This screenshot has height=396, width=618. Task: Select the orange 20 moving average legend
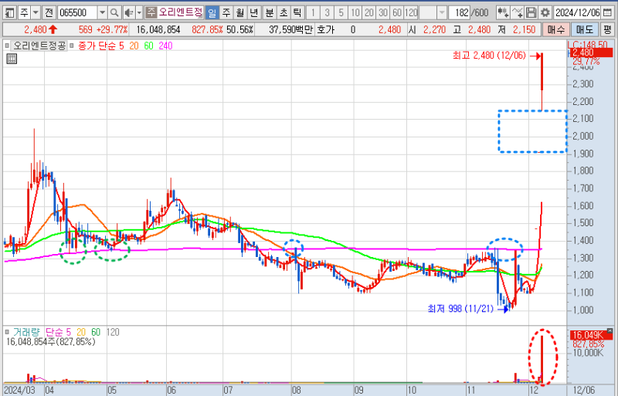tap(134, 46)
